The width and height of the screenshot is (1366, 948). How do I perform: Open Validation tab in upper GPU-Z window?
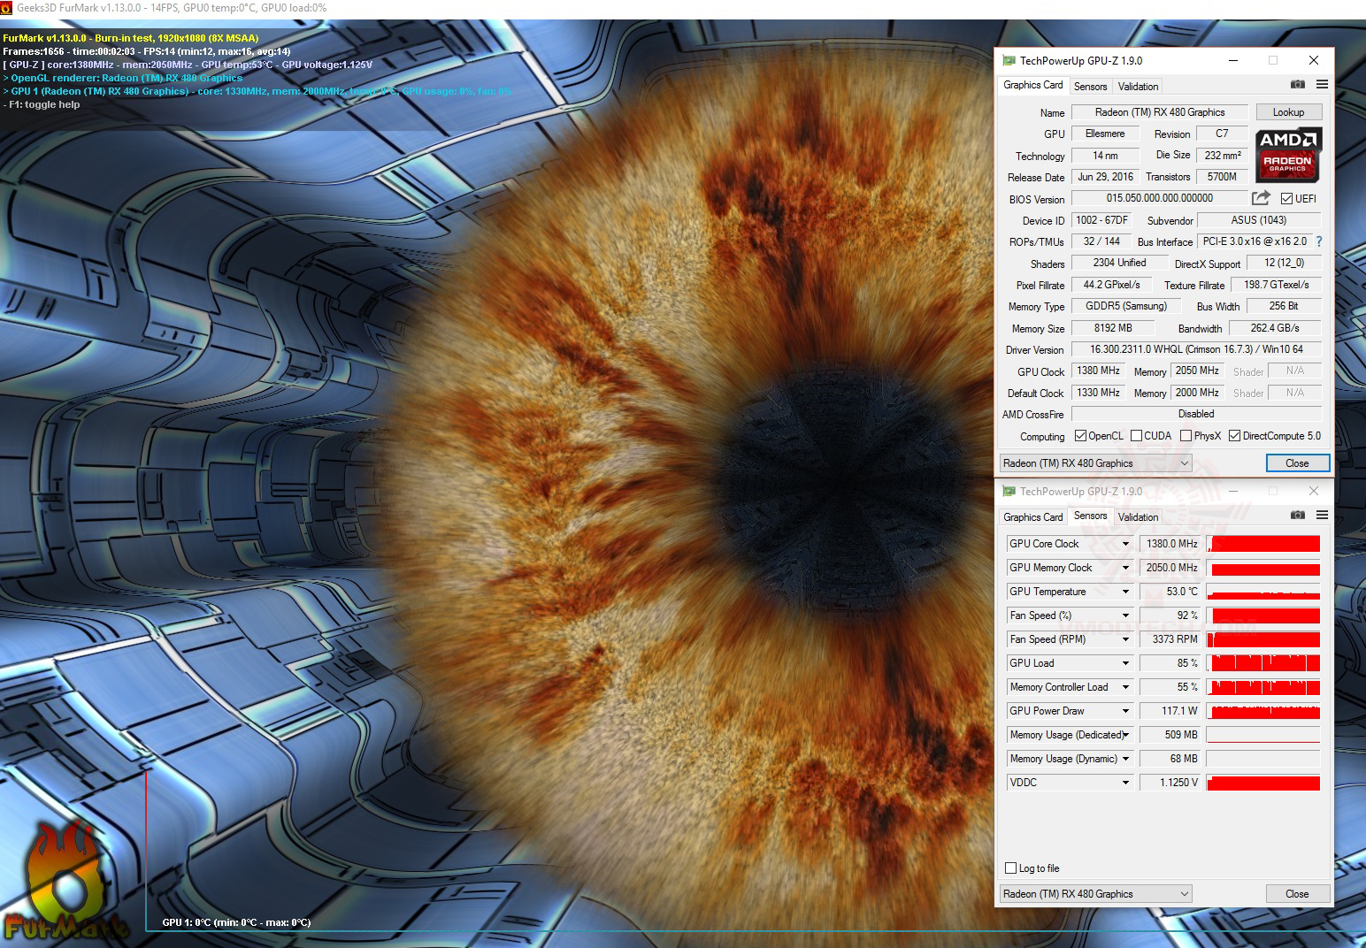click(1138, 87)
